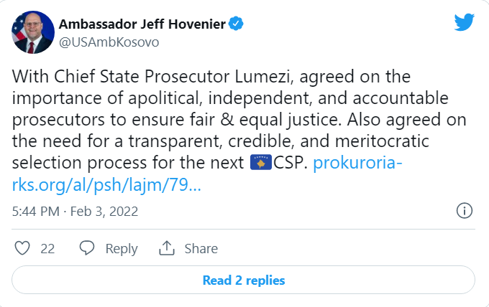Click the like count of 22

[47, 249]
